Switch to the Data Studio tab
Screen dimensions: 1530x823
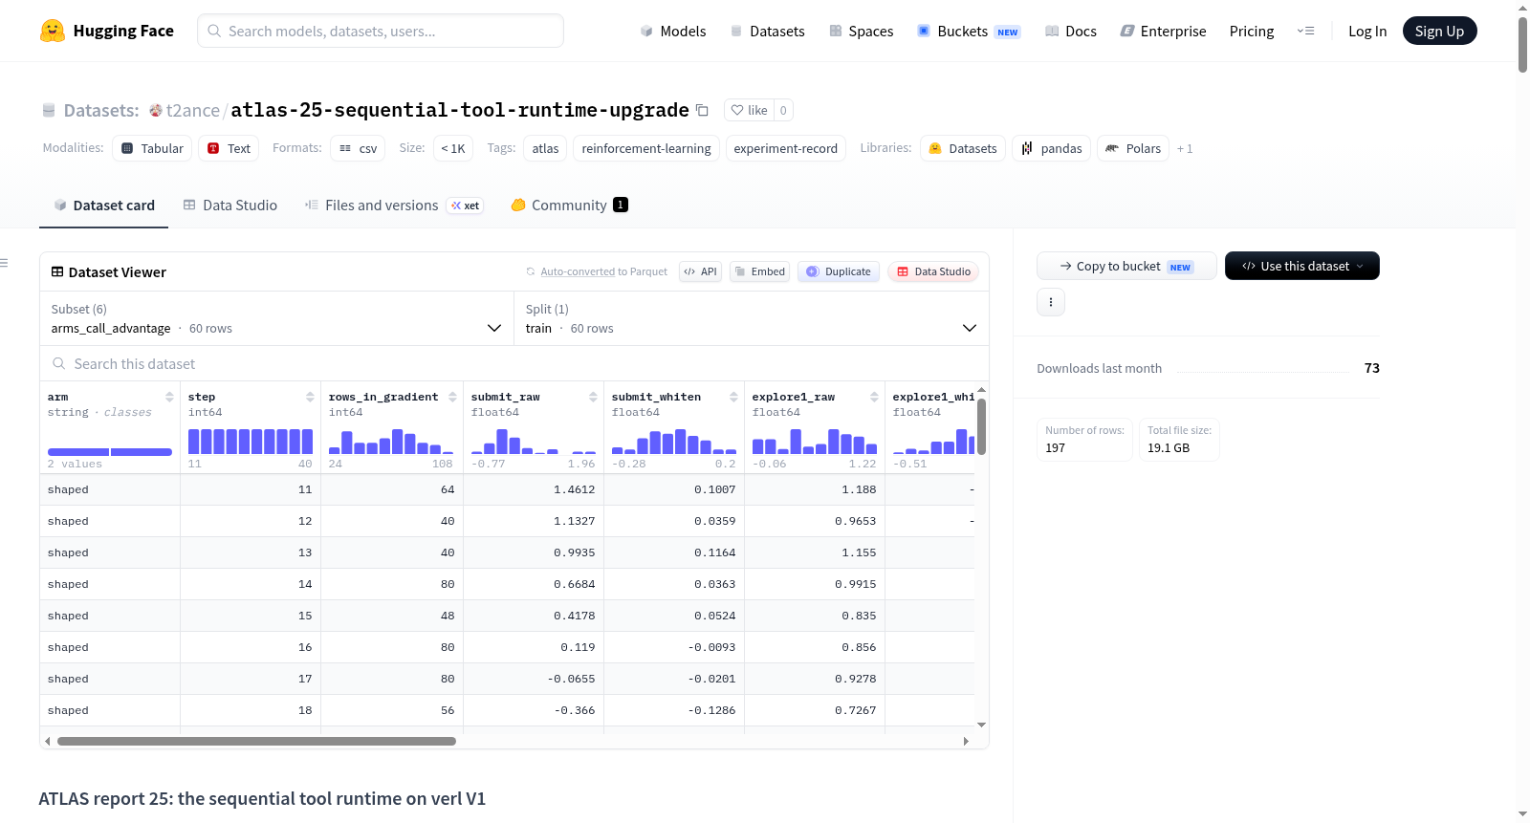229,205
